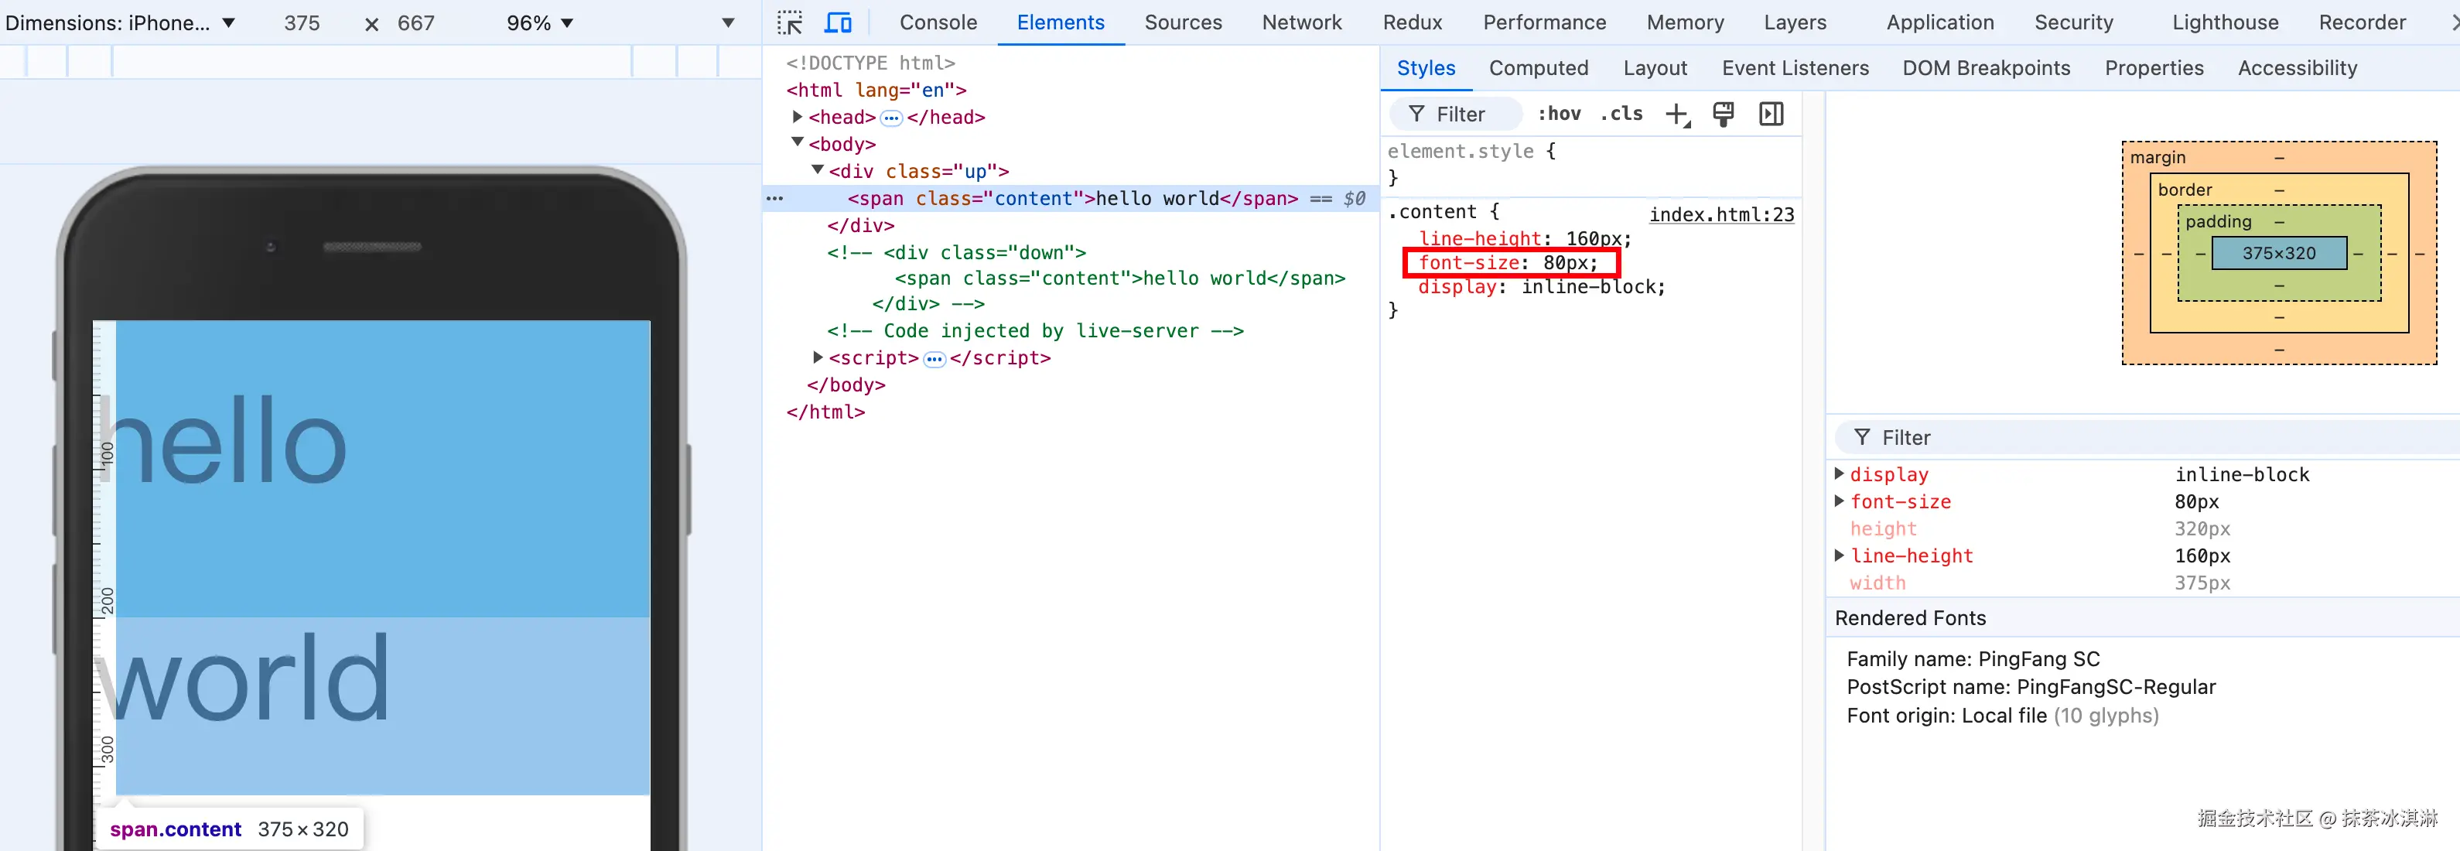Open the rendering emulations paintbrush icon
The height and width of the screenshot is (851, 2460).
[1724, 114]
